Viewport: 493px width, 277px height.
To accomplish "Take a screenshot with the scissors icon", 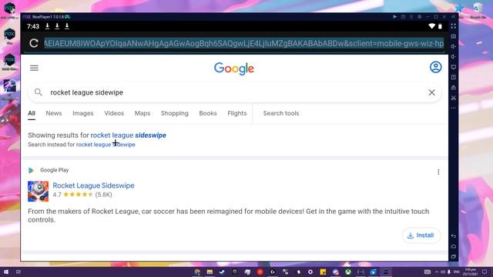I will (453, 98).
